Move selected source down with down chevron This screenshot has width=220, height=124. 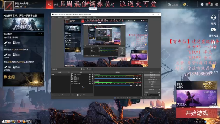pos(84,95)
